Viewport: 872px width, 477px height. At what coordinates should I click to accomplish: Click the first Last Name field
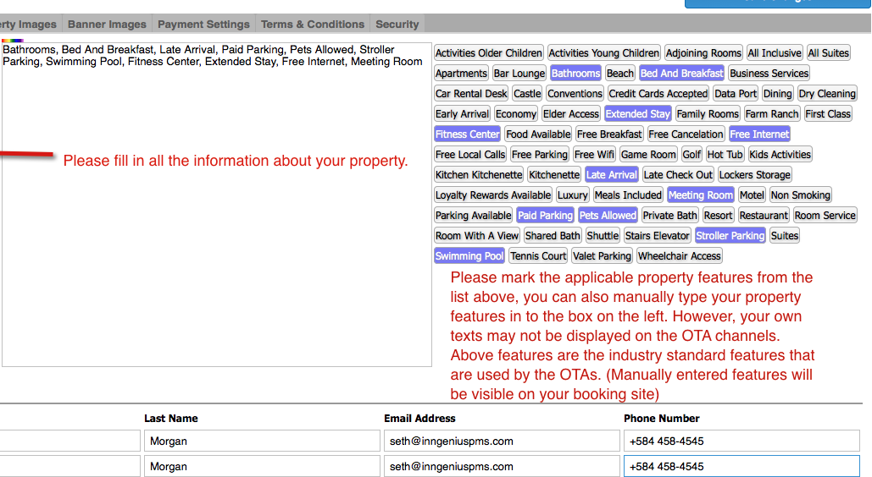[261, 441]
